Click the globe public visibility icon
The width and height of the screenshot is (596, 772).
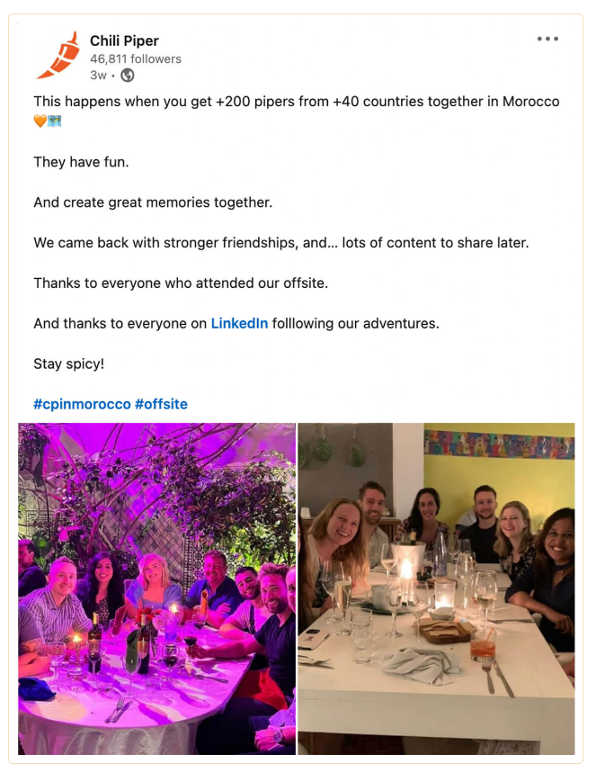click(128, 76)
